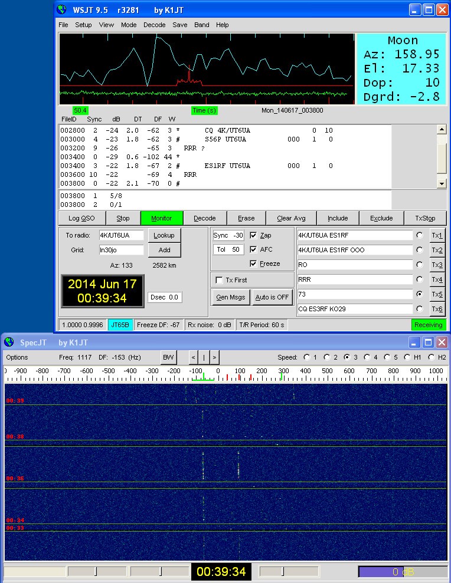The image size is (451, 583).
Task: Toggle the Zap checkbox
Action: (x=253, y=235)
